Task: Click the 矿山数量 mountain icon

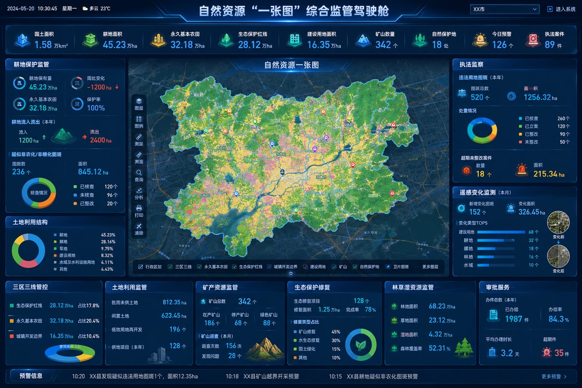Action: tap(363, 40)
